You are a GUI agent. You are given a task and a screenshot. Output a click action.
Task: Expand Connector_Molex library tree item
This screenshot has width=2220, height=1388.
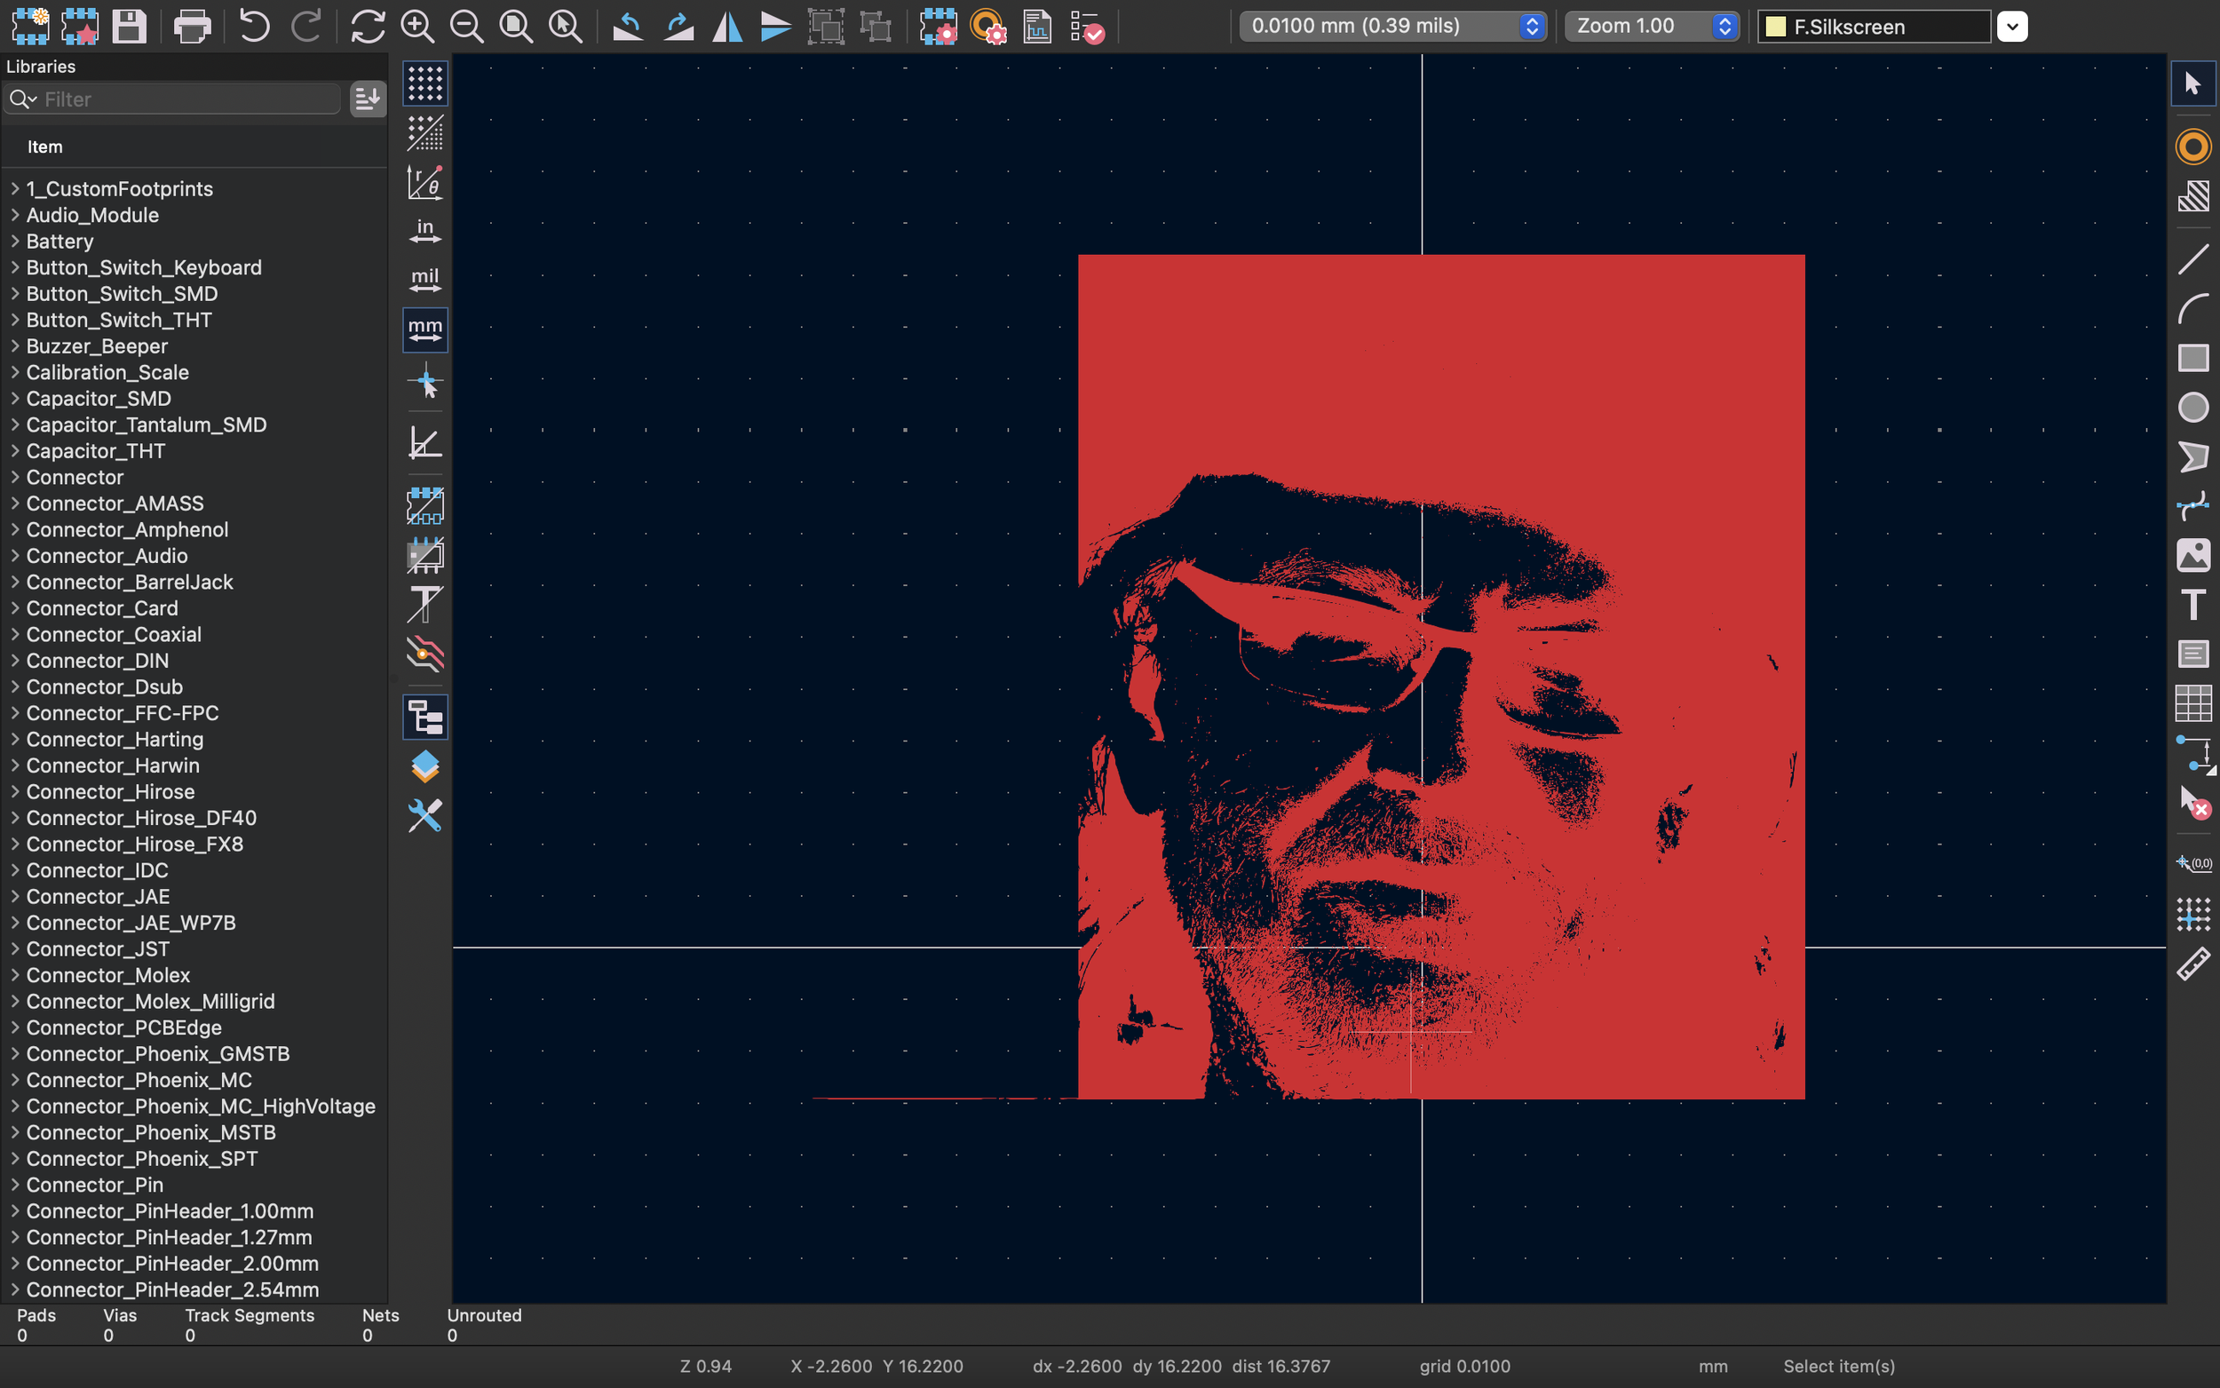pos(16,975)
